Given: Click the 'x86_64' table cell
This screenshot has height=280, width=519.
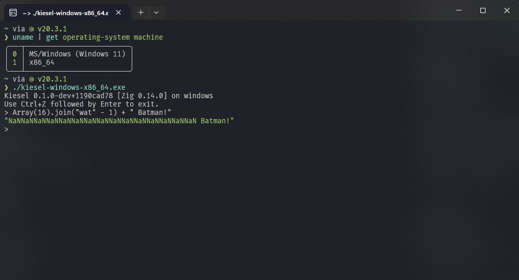Looking at the screenshot, I should (x=42, y=63).
